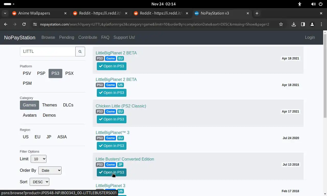
Task: Toggle the PS3 platform filter
Action: click(x=55, y=73)
